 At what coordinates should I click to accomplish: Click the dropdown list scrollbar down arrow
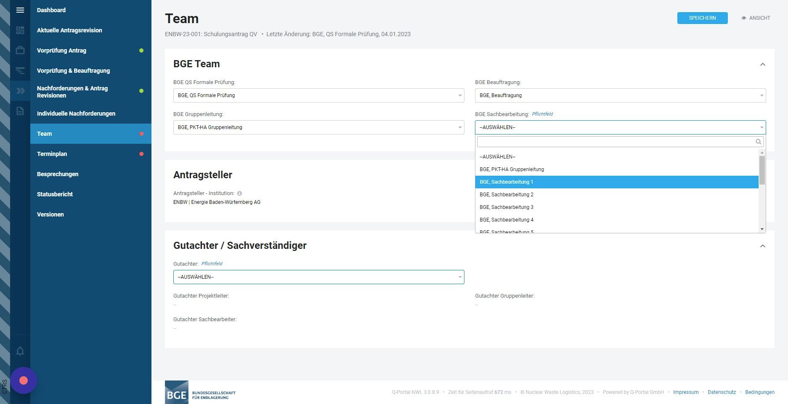point(762,229)
